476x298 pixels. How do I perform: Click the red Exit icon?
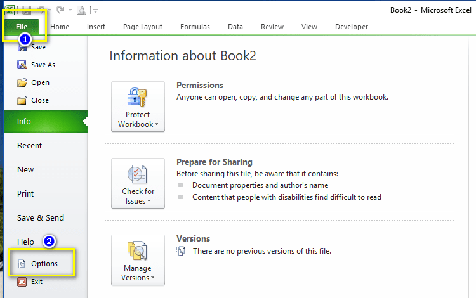[x=22, y=282]
